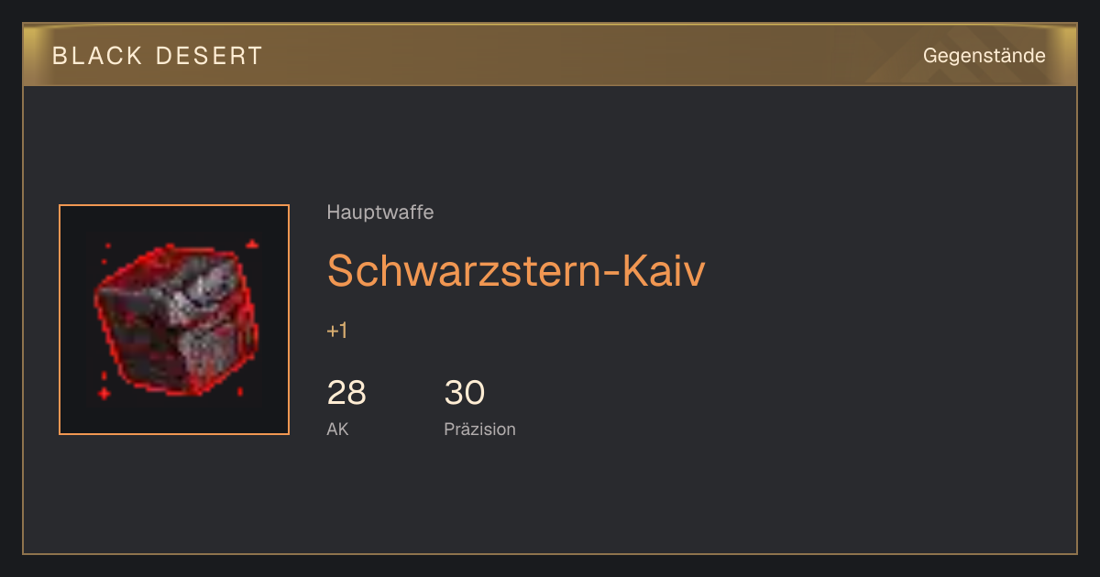1100x577 pixels.
Task: Click the red sparkle at icon's lower left
Action: coord(104,393)
